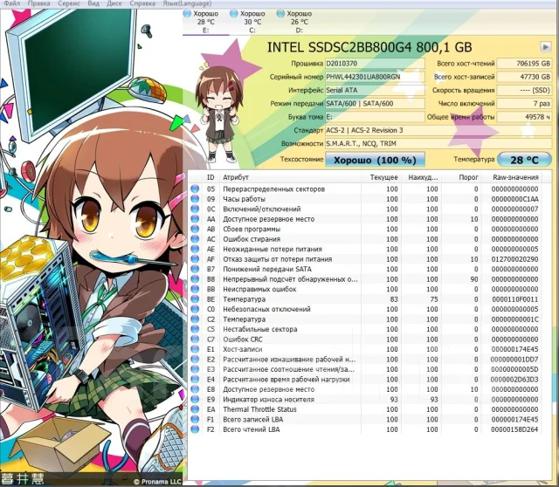559x487 pixels.
Task: Click status icon of E8 Доступное резервное место
Action: 195,389
